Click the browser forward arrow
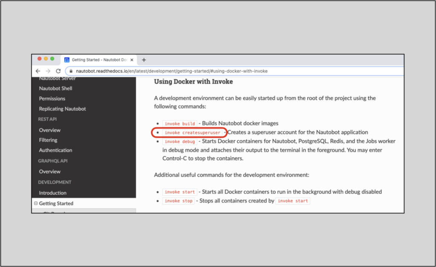This screenshot has width=436, height=267. (x=48, y=71)
